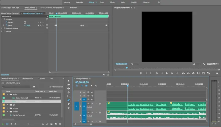Toggle Linked Selection in timeline

tap(86, 86)
